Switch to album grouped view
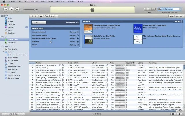Viewport: 185px width, 116px height. pos(150,9)
